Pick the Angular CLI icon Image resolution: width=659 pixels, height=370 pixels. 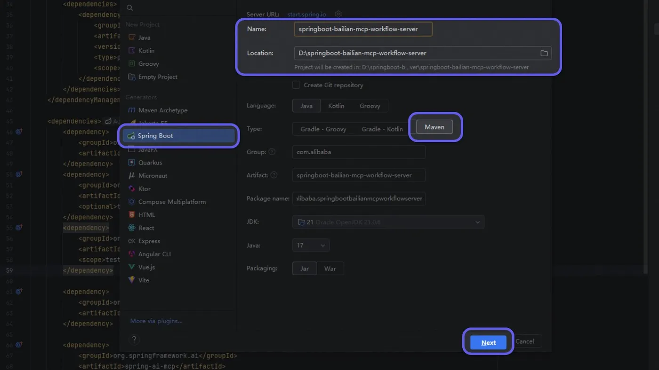[132, 254]
